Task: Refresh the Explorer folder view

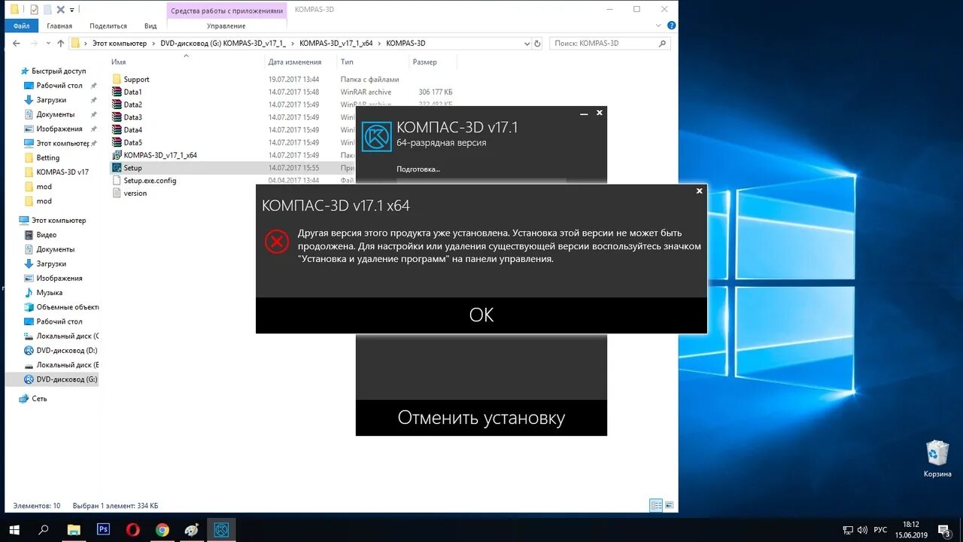Action: [537, 43]
